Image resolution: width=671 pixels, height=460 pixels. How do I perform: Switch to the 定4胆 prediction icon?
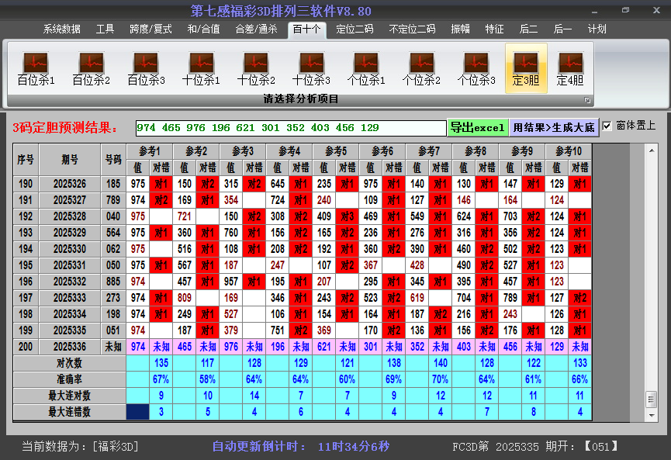(x=570, y=67)
